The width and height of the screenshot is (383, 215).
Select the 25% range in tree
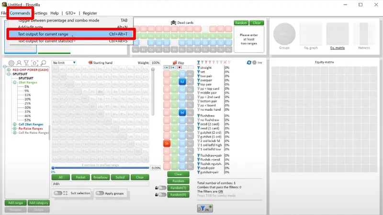[28, 103]
